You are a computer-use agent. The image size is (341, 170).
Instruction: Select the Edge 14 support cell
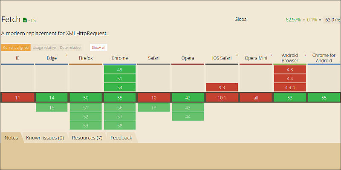tap(52, 98)
